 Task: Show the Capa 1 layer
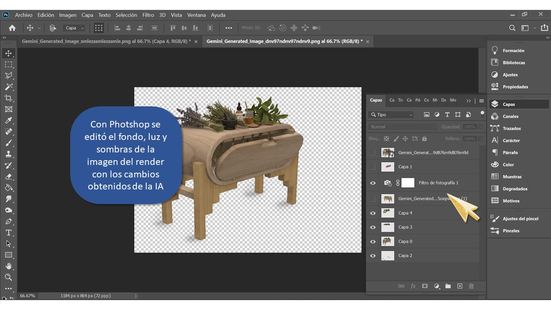(x=373, y=167)
